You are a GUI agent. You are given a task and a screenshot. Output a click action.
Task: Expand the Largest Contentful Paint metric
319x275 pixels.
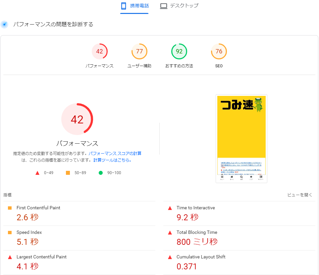[80, 263]
